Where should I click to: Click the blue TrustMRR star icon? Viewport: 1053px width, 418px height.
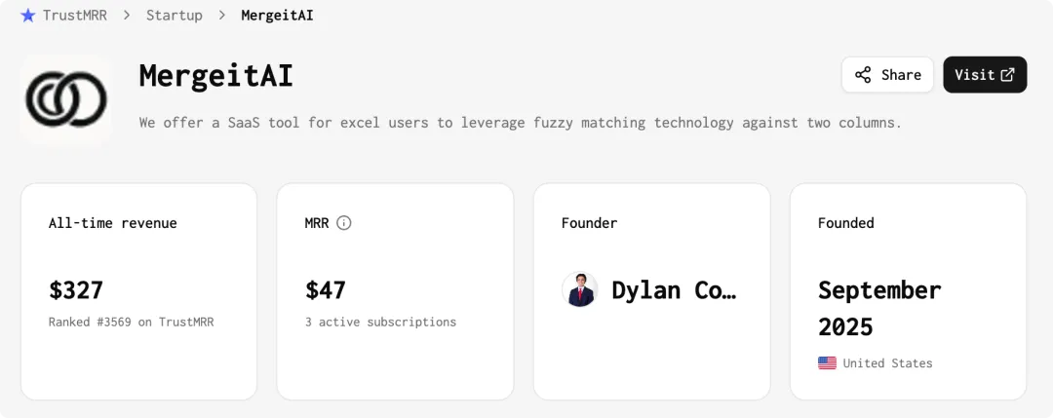[27, 16]
